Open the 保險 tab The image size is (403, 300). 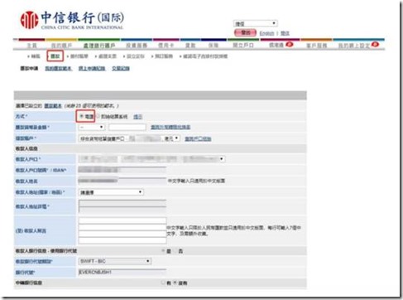click(213, 46)
